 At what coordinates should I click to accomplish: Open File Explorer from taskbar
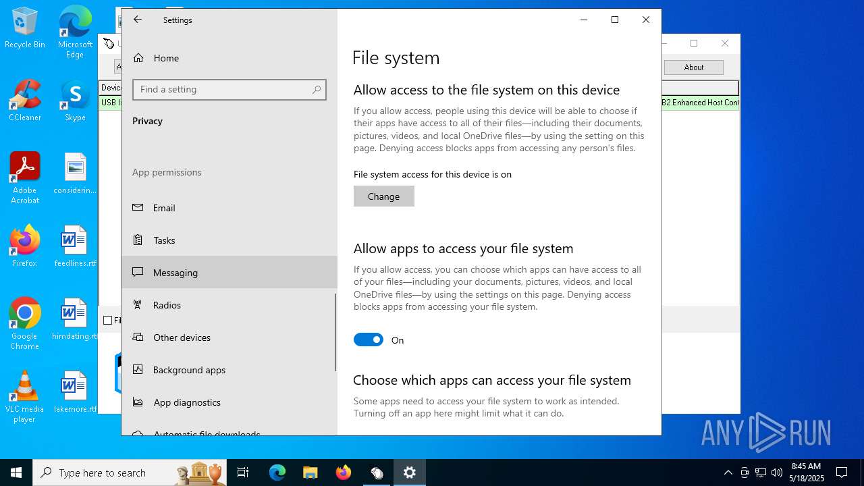point(310,473)
